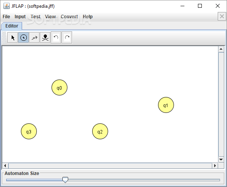This screenshot has width=227, height=187.
Task: Minimize the JFLAP window
Action: [x=182, y=6]
